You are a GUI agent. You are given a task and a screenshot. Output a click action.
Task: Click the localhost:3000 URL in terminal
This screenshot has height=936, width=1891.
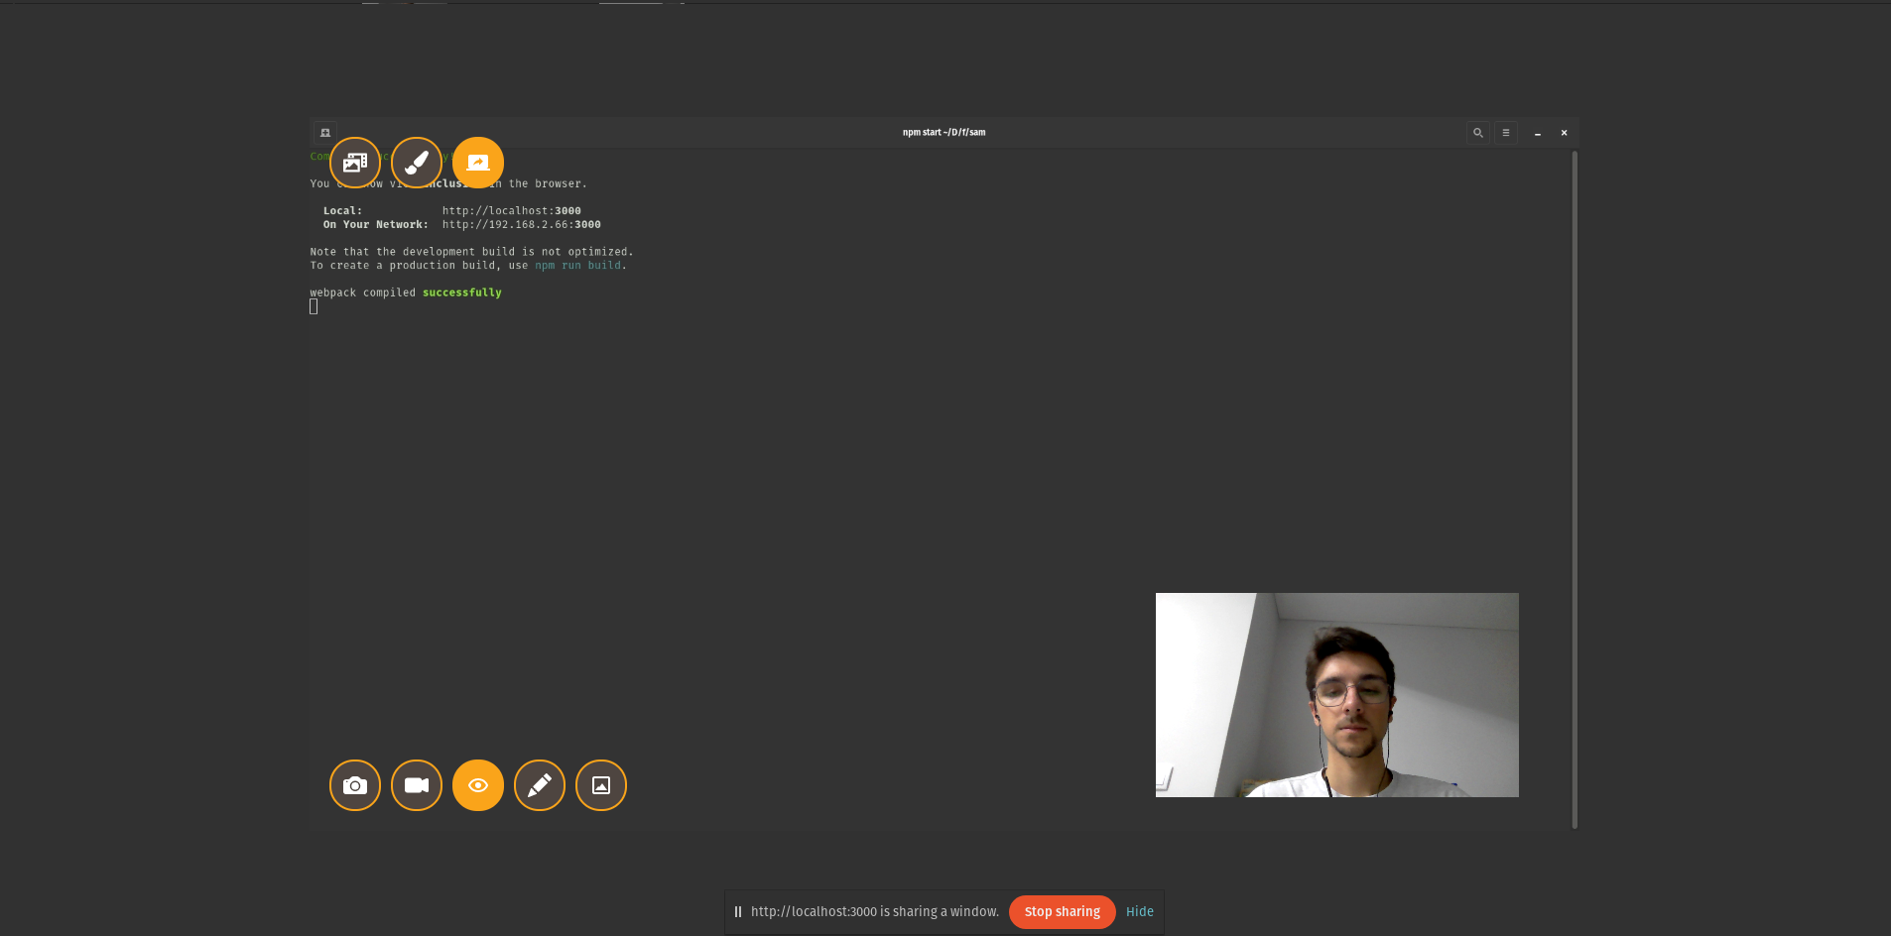512,211
